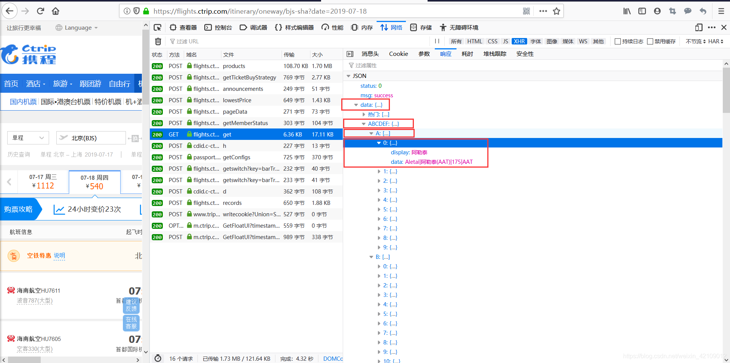
Task: Open the page actions three-dot menu in address bar
Action: coord(543,11)
